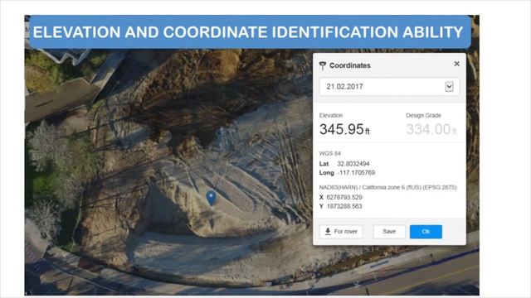
Task: Expand date list using the chevron arrow
Action: point(449,86)
